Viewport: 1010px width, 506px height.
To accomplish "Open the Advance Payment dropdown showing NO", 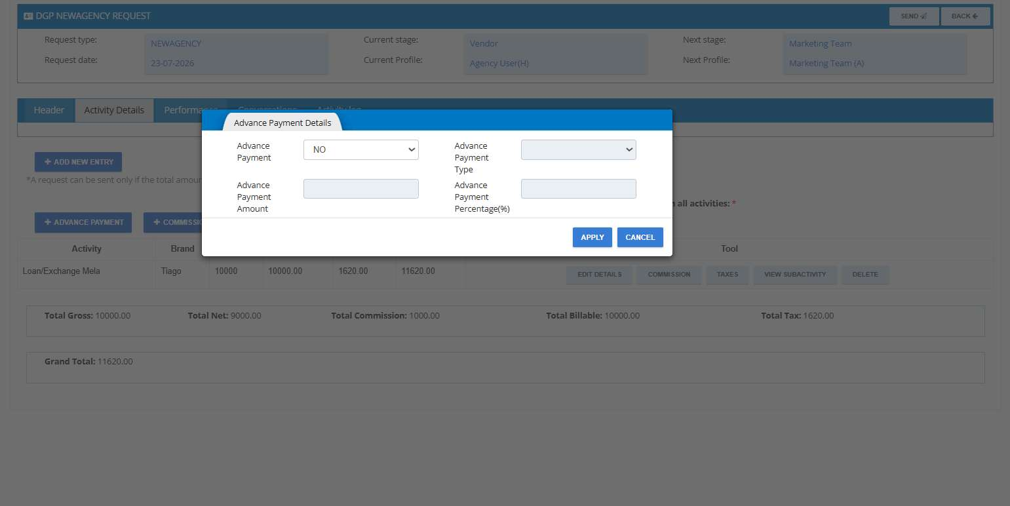I will 360,149.
